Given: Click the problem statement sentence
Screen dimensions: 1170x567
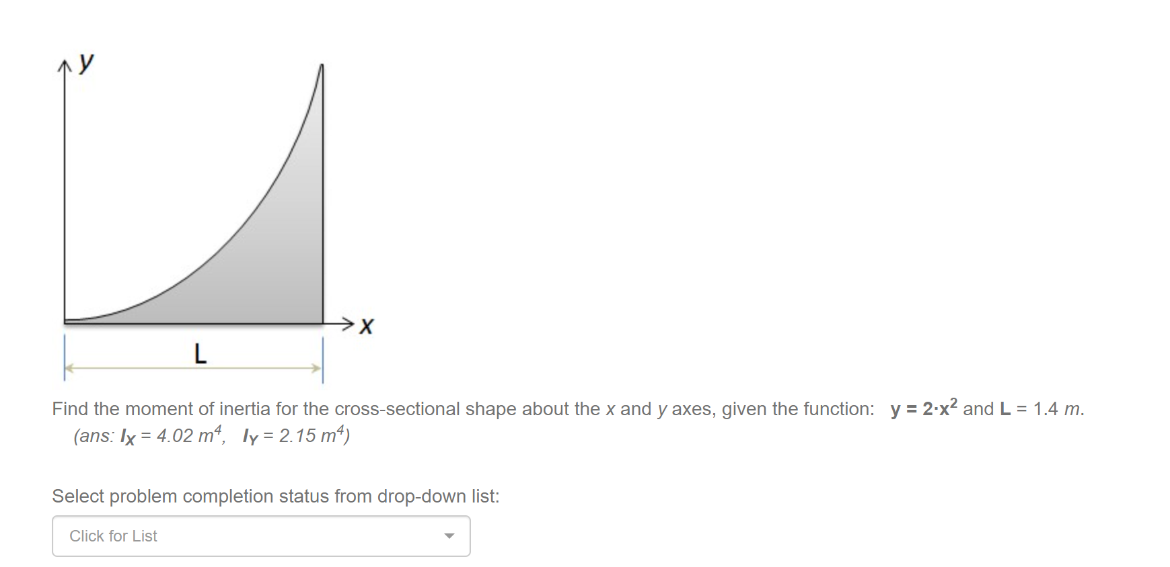Looking at the screenshot, I should click(404, 408).
